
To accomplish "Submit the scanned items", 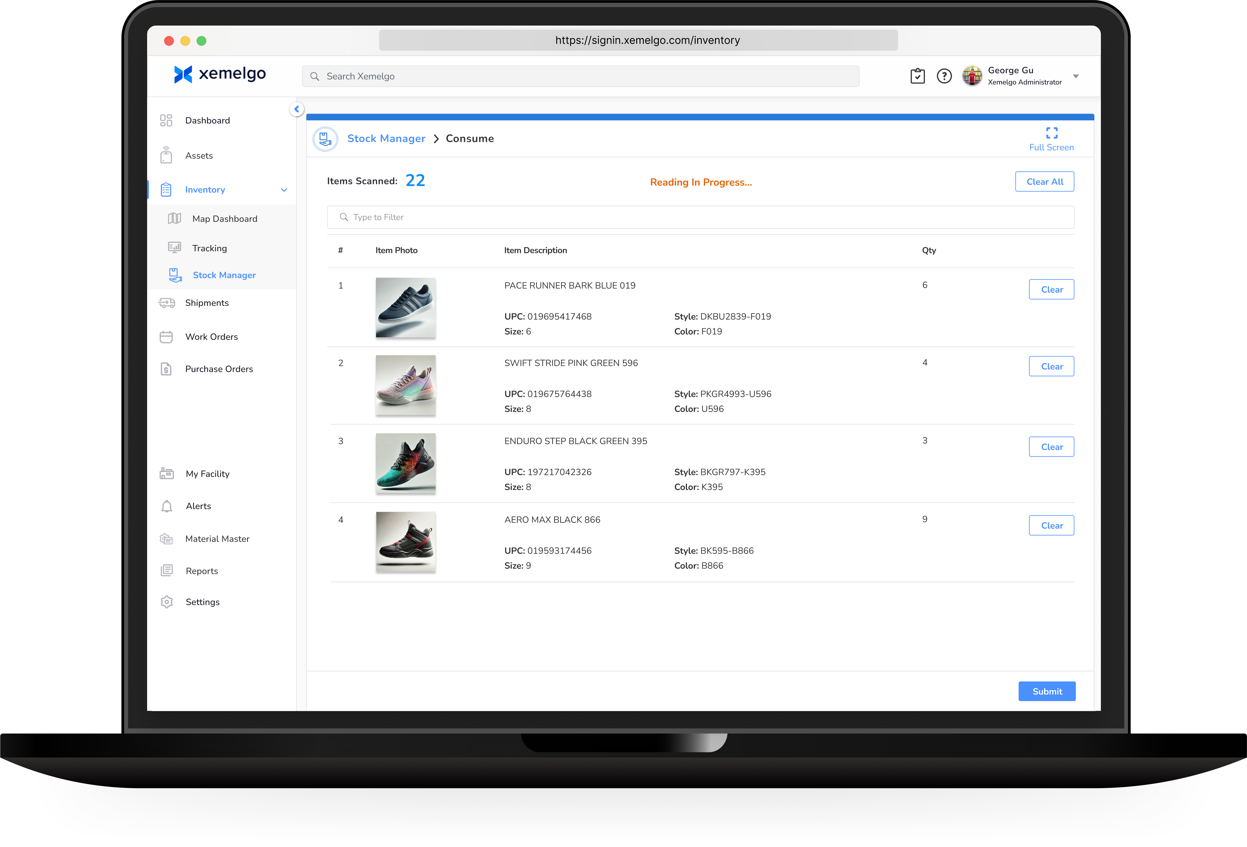I will 1046,691.
